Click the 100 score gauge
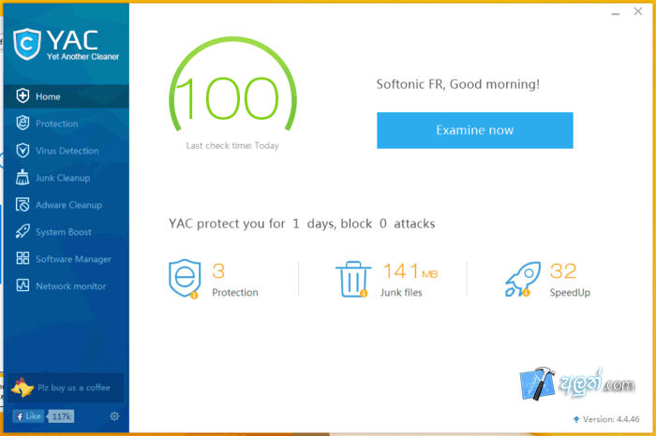Screen dimensions: 656x436 click(232, 86)
